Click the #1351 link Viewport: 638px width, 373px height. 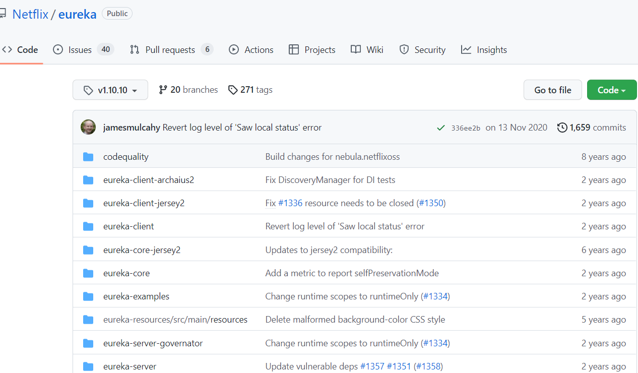399,366
